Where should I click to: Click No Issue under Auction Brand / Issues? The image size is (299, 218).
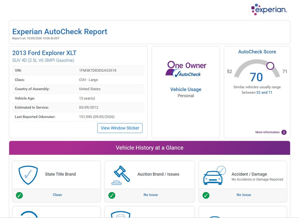click(151, 195)
